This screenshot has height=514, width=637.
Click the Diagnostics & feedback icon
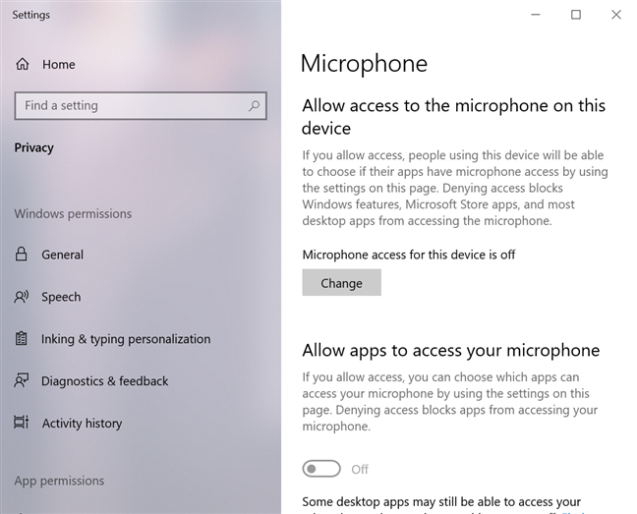(22, 380)
